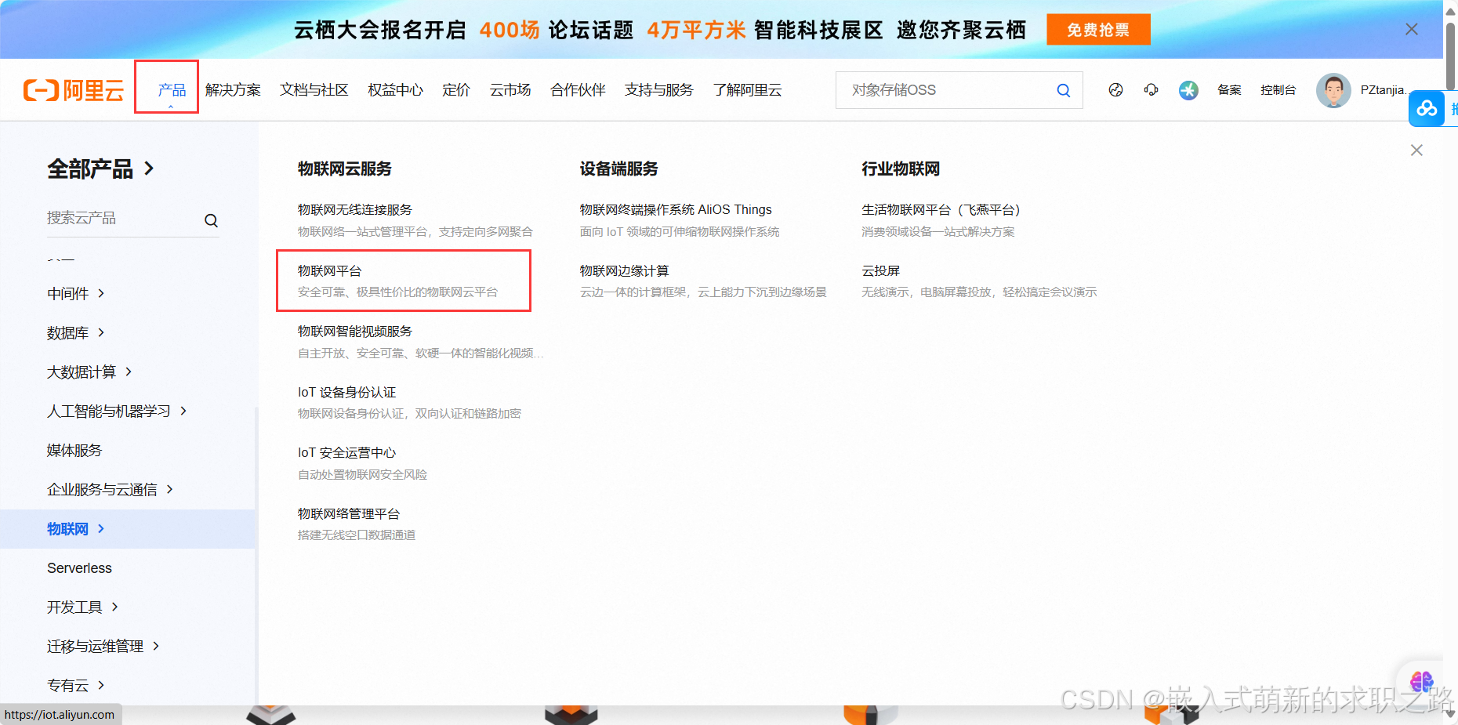Image resolution: width=1458 pixels, height=725 pixels.
Task: Click the brain assistant icon at bottom right
Action: tap(1421, 681)
